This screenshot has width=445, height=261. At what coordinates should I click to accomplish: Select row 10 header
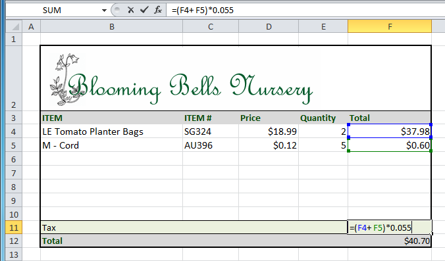[x=14, y=214]
